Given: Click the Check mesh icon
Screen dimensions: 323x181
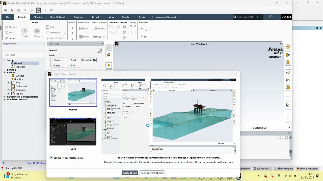Looking at the screenshot, I should pyautogui.click(x=24, y=31).
